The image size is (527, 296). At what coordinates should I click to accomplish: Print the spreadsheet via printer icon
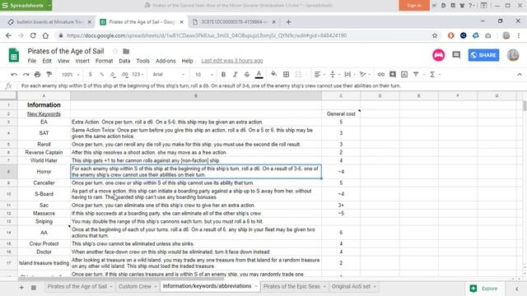[37, 75]
